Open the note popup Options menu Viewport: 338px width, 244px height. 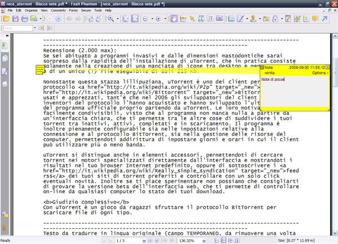click(x=320, y=73)
